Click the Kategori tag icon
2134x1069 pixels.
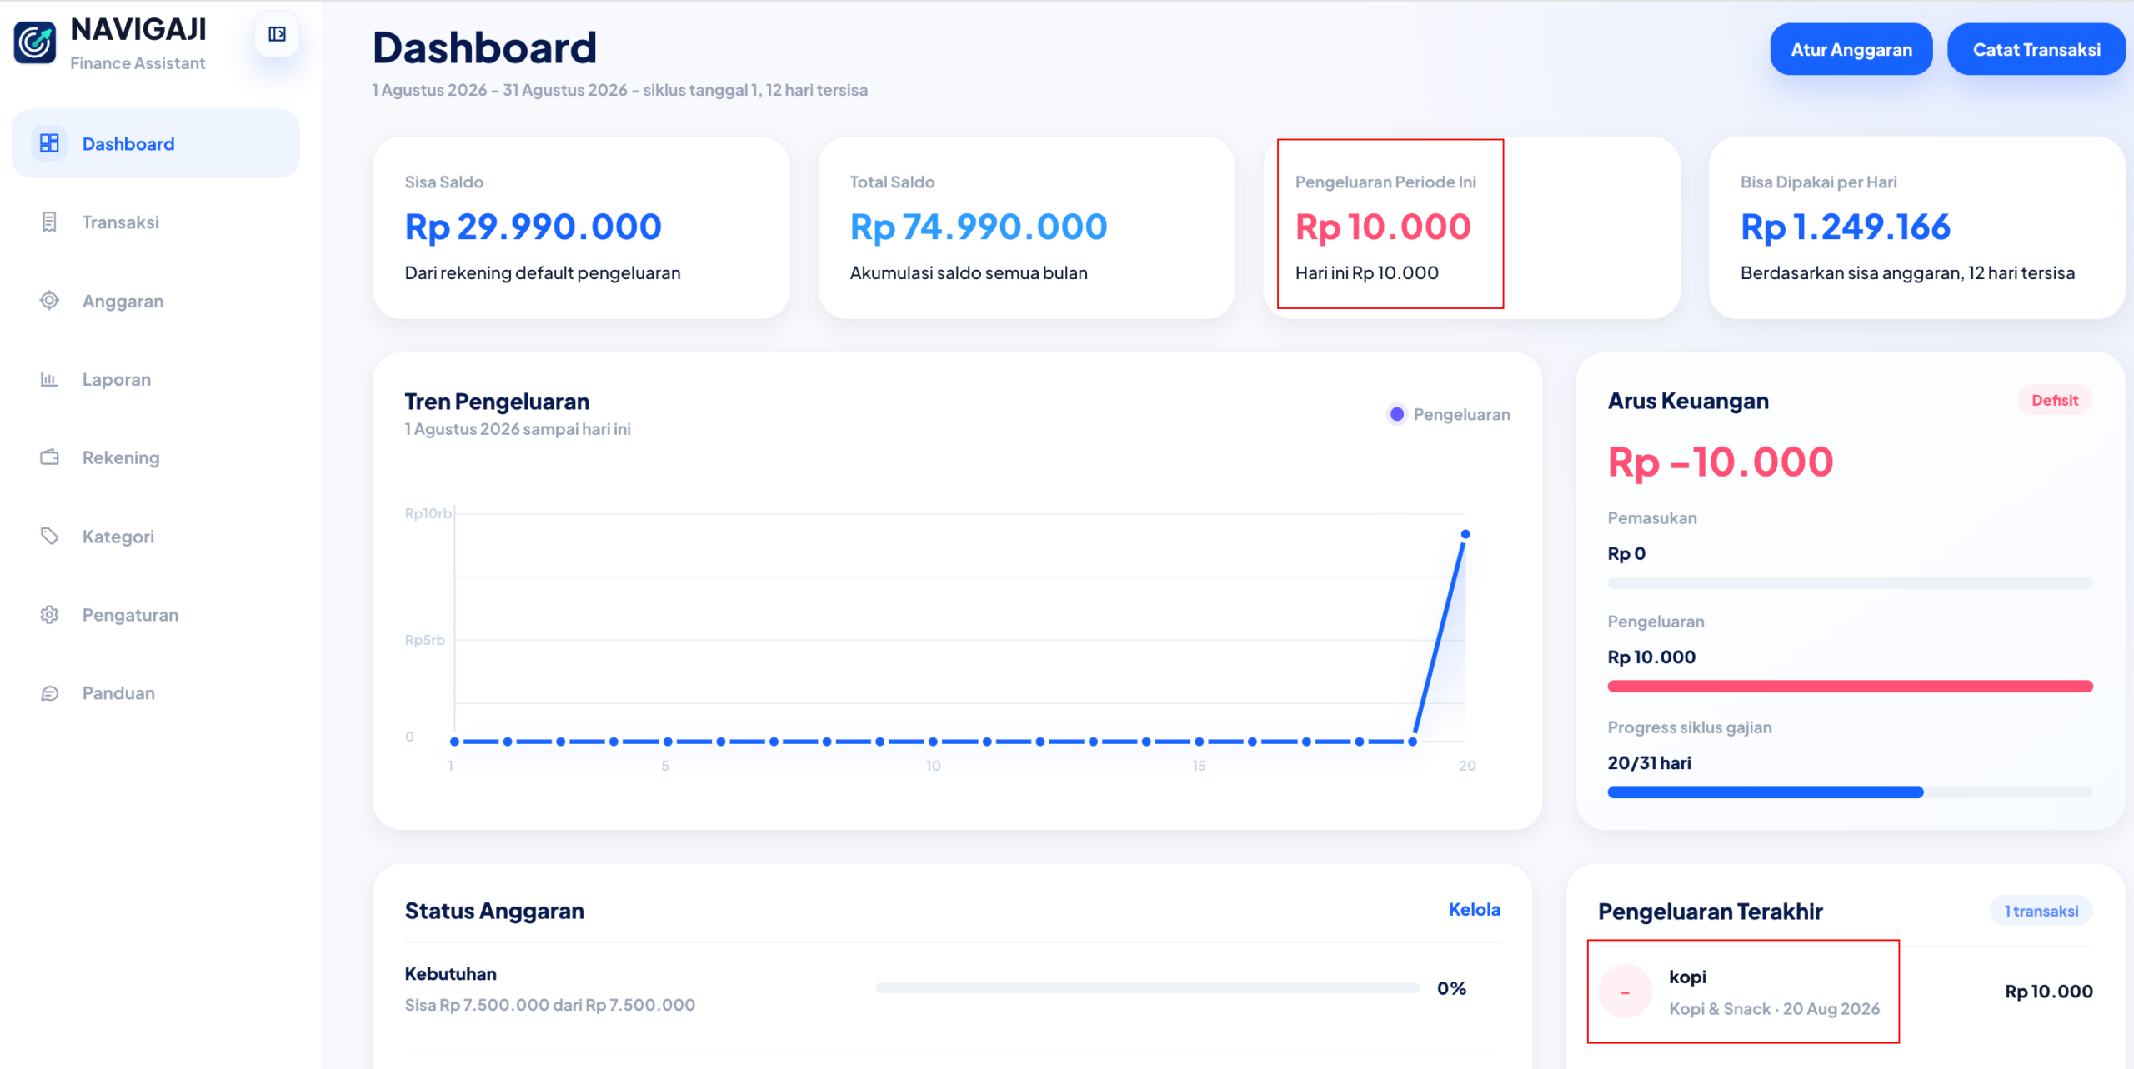tap(49, 536)
